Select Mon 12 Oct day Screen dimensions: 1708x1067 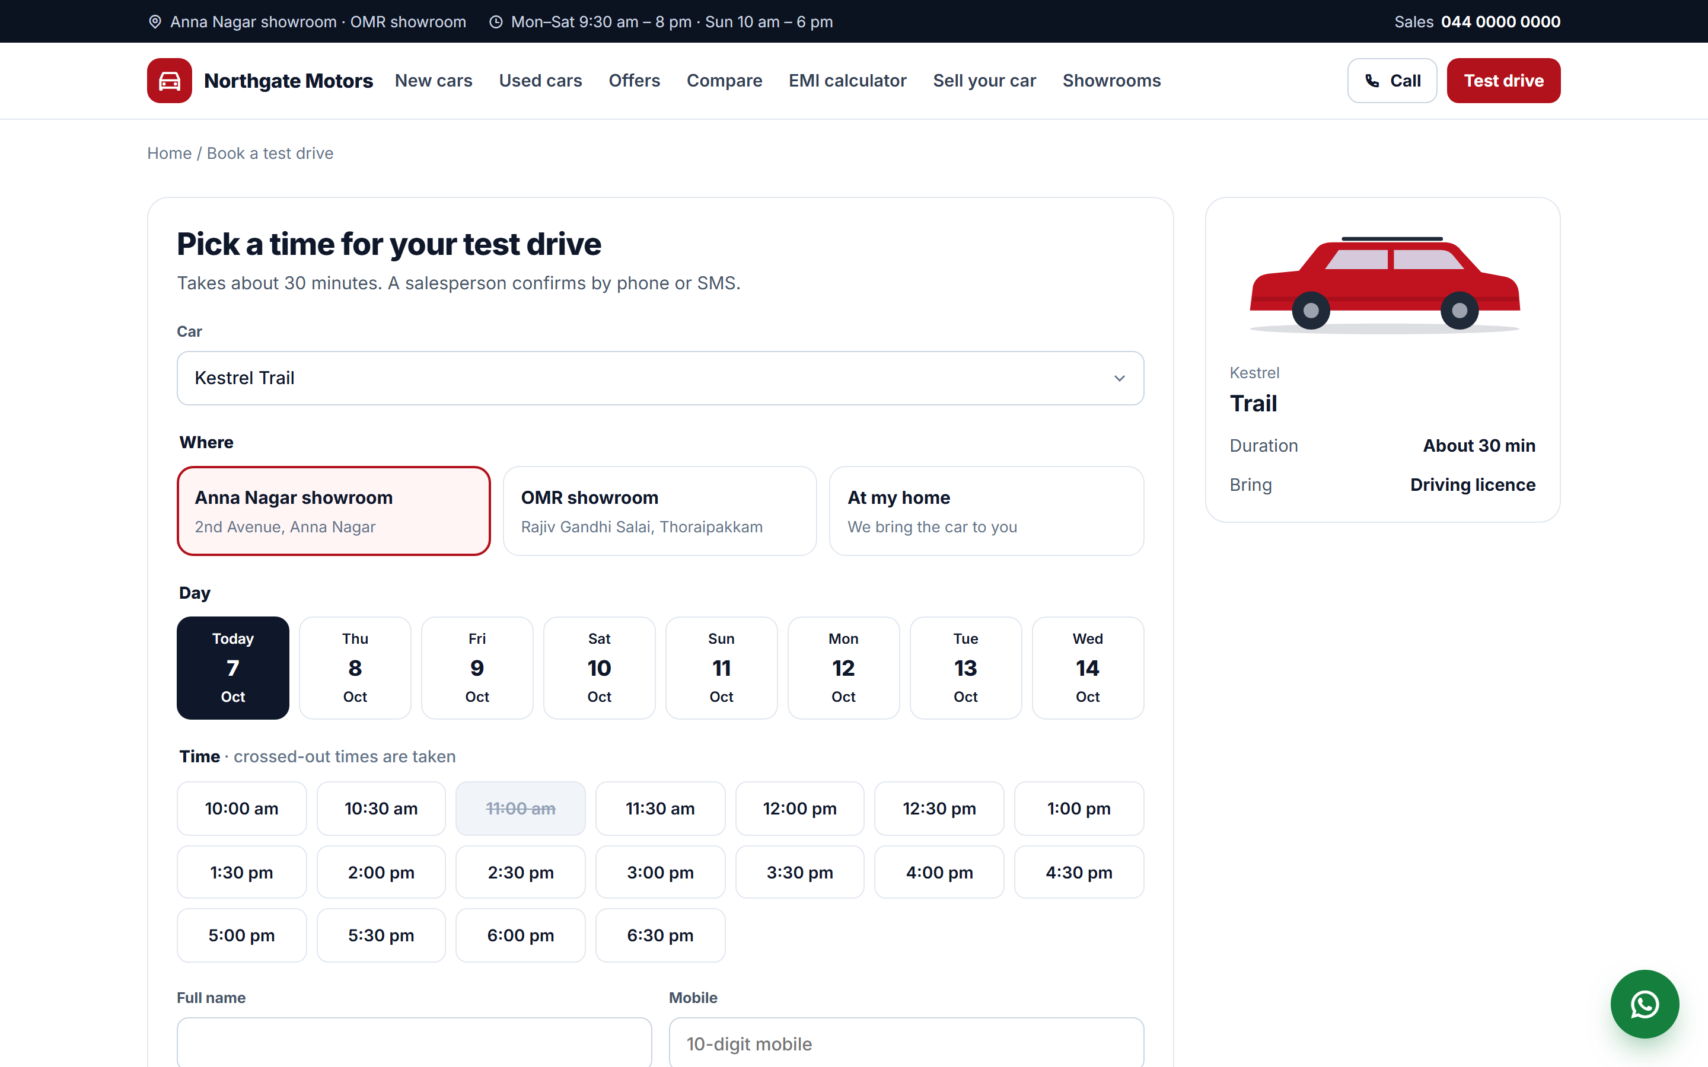tap(843, 667)
